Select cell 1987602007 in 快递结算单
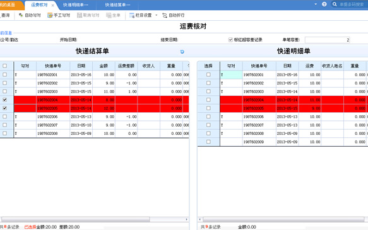This screenshot has height=230, width=368. click(53, 125)
